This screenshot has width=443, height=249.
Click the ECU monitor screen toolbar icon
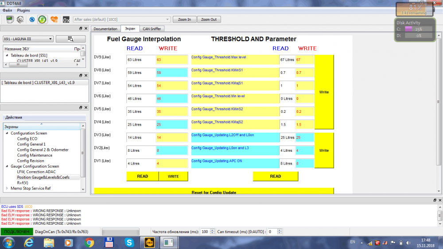click(10, 19)
